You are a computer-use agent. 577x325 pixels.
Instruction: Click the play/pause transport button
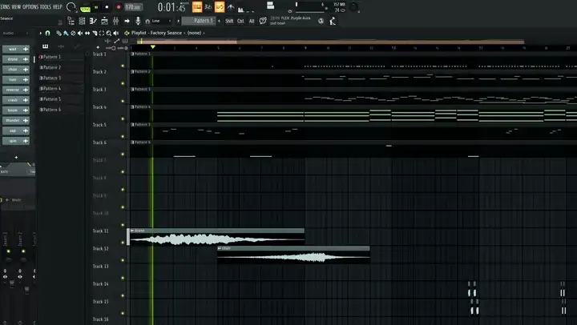(x=96, y=7)
